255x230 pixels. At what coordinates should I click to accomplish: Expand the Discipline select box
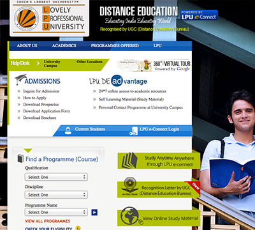[56, 195]
